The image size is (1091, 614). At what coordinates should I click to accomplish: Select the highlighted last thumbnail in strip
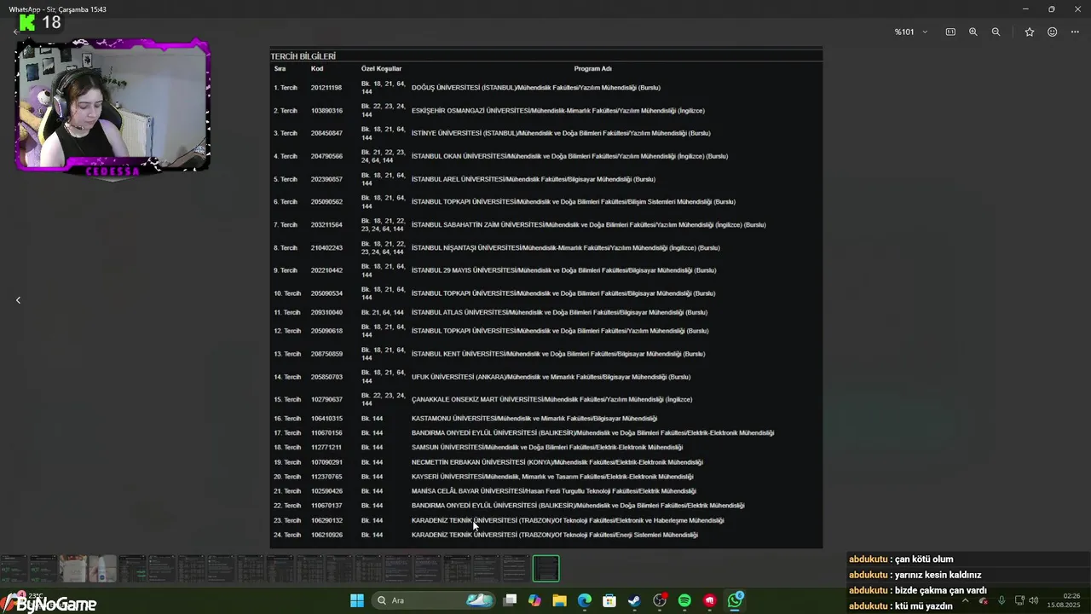[x=545, y=568]
